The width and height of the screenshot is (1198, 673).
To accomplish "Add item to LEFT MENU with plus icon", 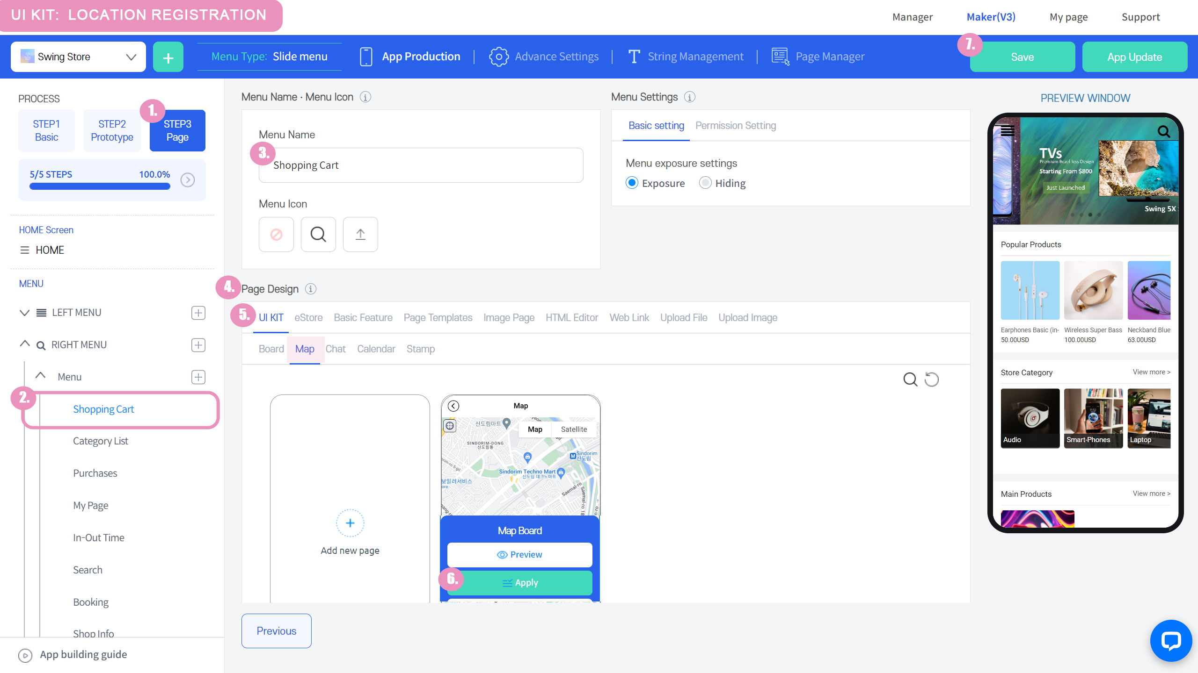I will click(198, 313).
